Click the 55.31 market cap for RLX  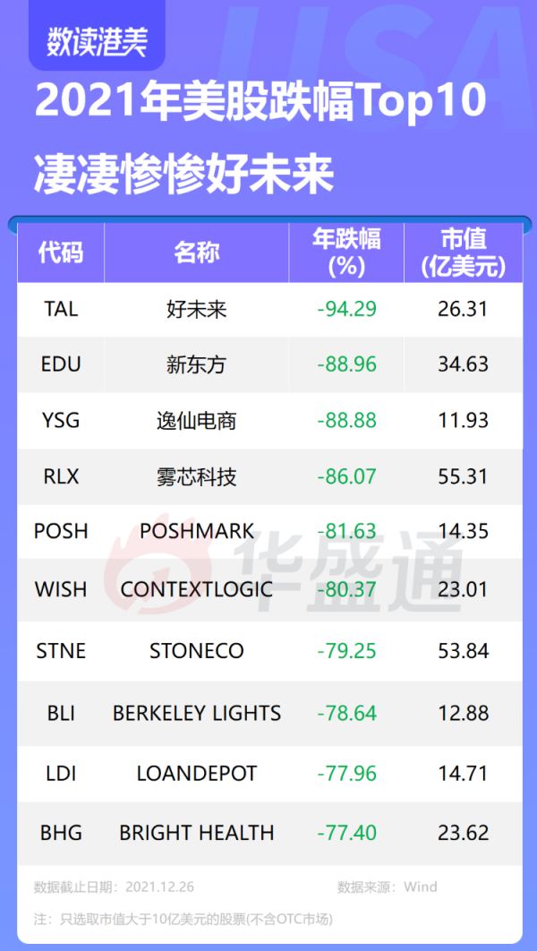[464, 476]
